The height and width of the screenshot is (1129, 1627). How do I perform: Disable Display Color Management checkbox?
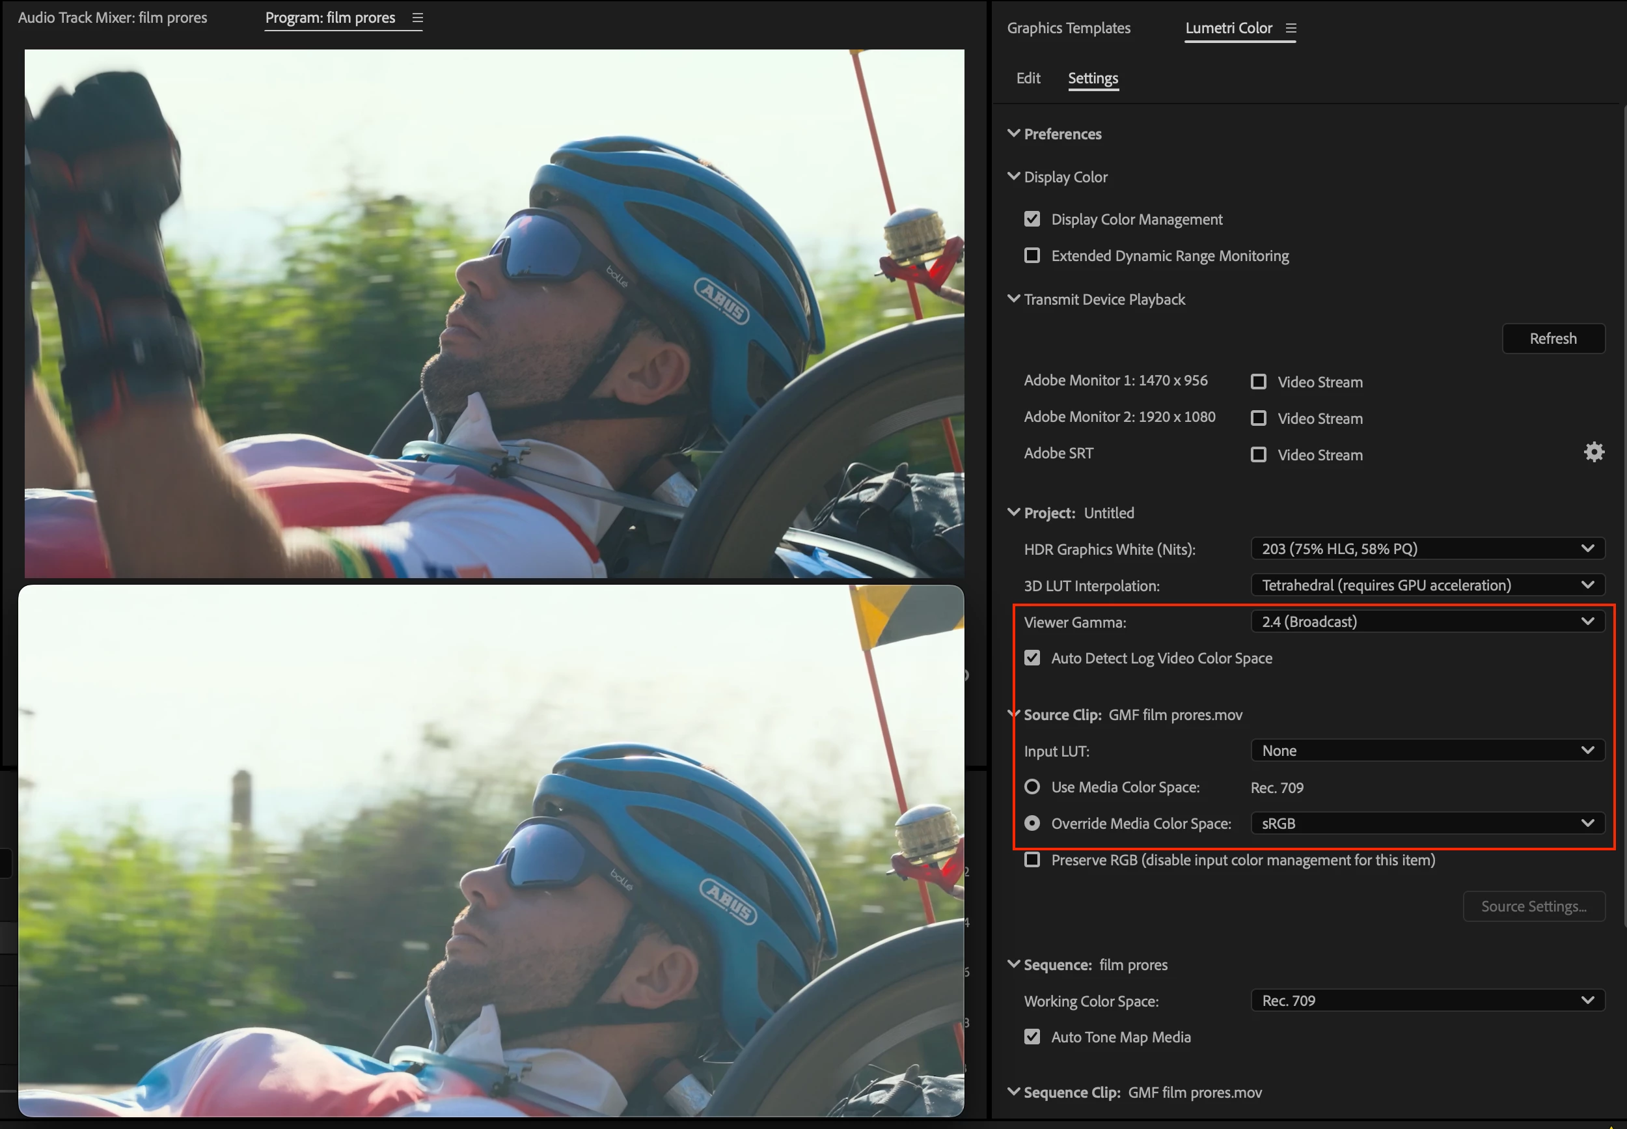[1032, 219]
